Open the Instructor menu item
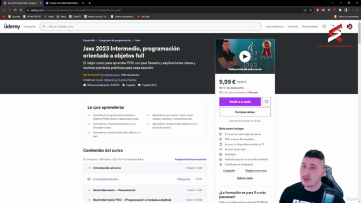The image size is (361, 203). 293,27
